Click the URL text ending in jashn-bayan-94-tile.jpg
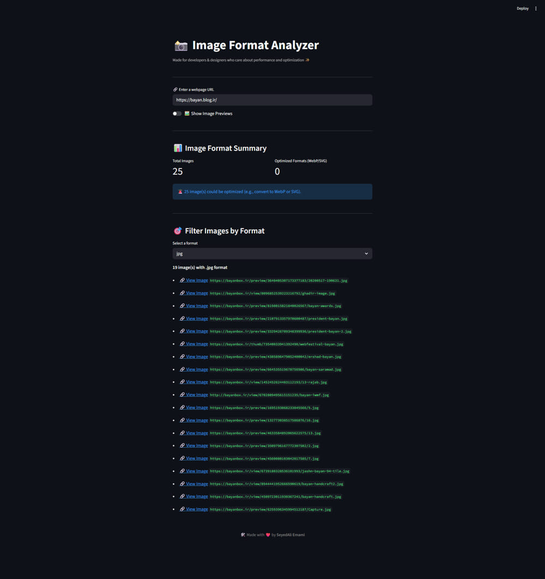545x579 pixels. [280, 471]
